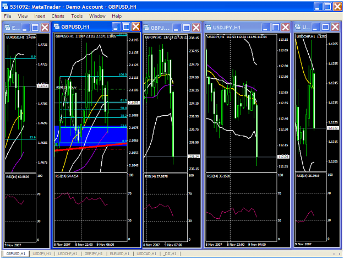Image resolution: width=344 pixels, height=259 pixels.
Task: Click the buy order label on GBPUSD chart
Action: [66, 88]
